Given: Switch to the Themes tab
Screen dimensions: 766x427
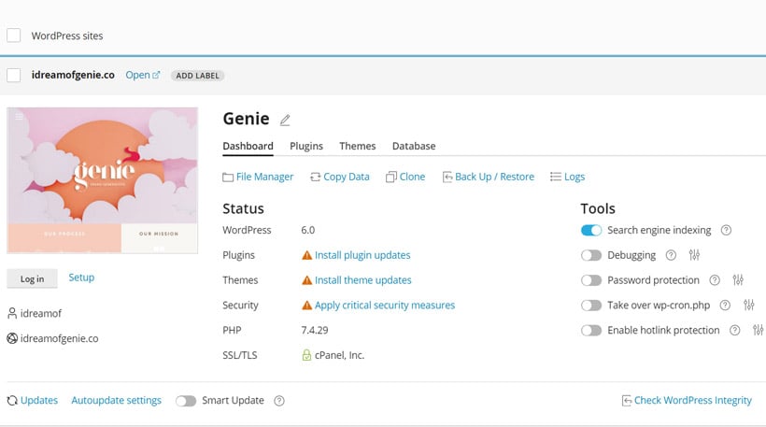Looking at the screenshot, I should click(358, 146).
